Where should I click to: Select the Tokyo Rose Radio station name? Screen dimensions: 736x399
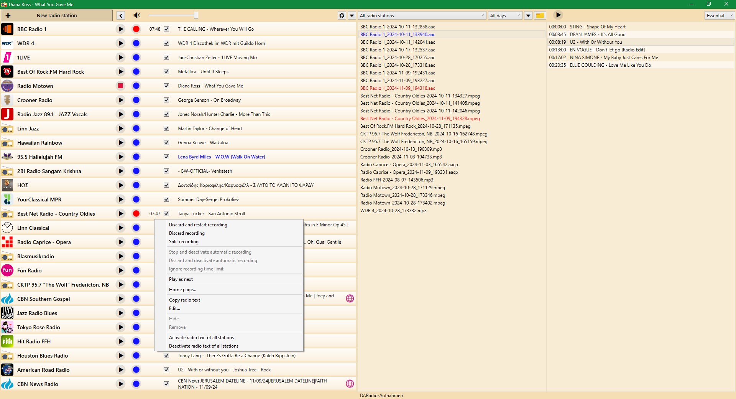click(x=39, y=327)
